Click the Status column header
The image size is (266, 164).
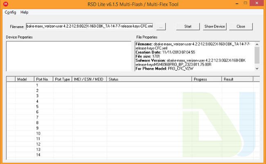(149, 79)
